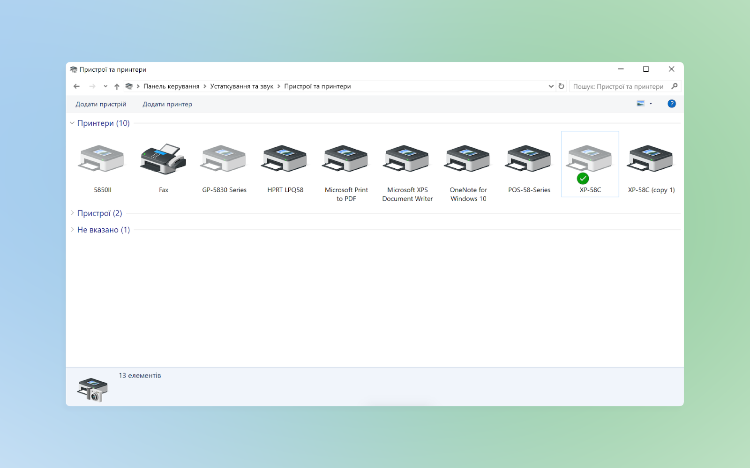750x468 pixels.
Task: Click the GP-5830 Series printer
Action: click(224, 159)
